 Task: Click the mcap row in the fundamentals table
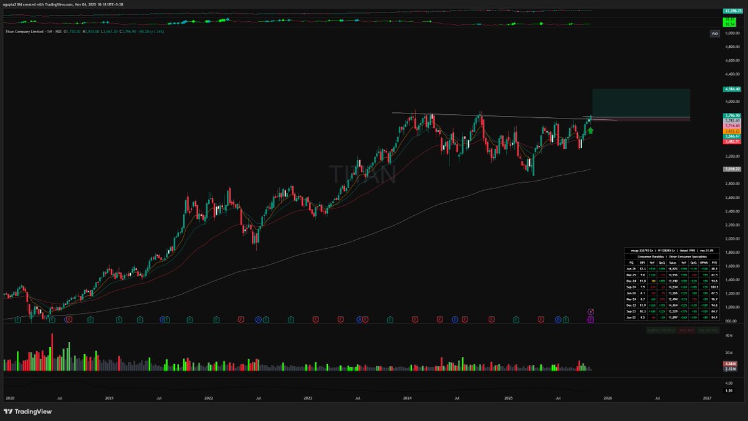(x=672, y=251)
